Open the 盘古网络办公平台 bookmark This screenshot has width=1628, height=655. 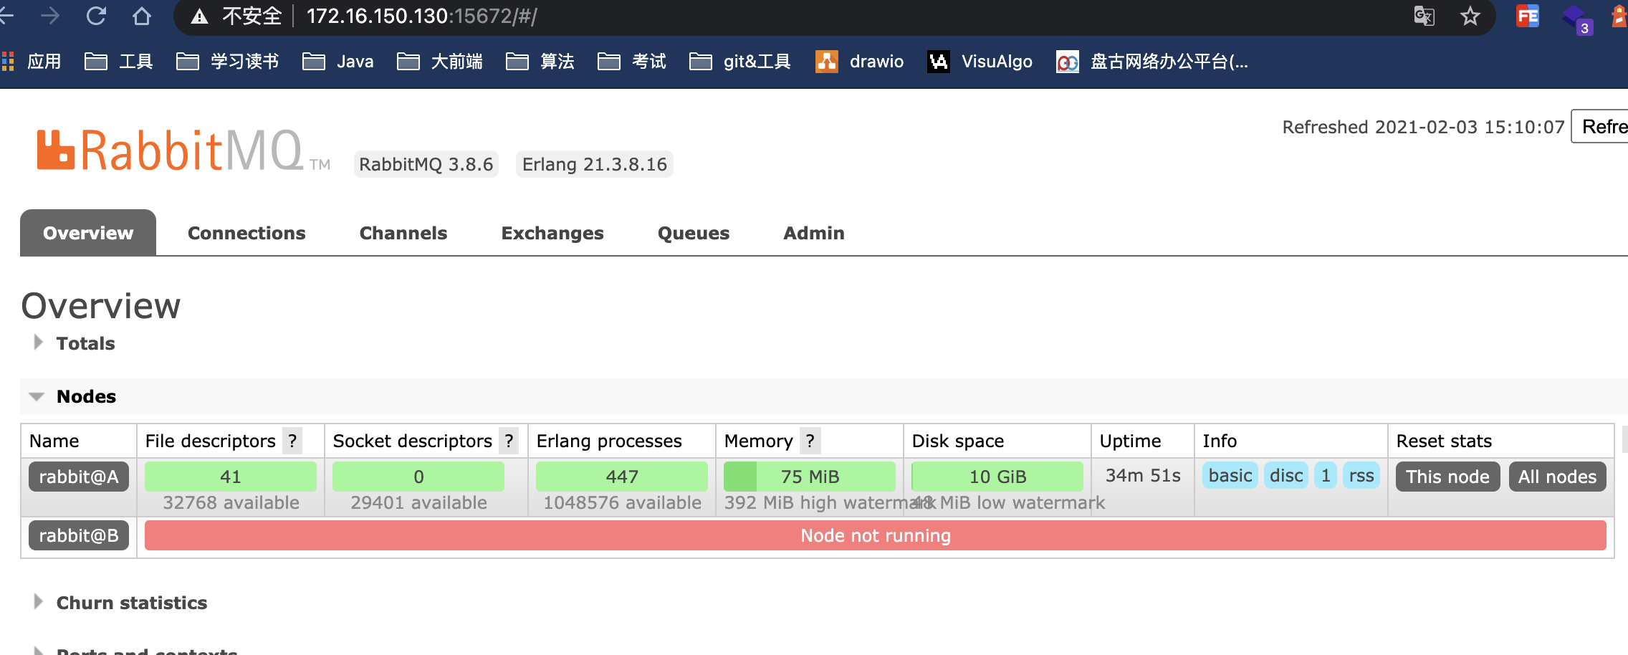click(x=1152, y=62)
